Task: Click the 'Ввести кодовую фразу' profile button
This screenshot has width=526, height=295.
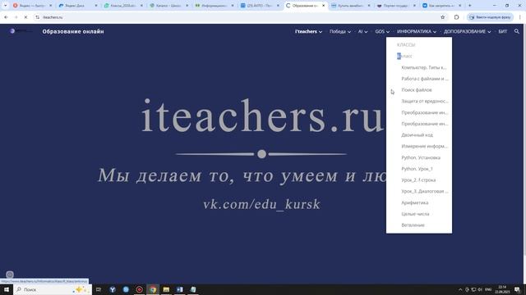Action: (x=490, y=17)
